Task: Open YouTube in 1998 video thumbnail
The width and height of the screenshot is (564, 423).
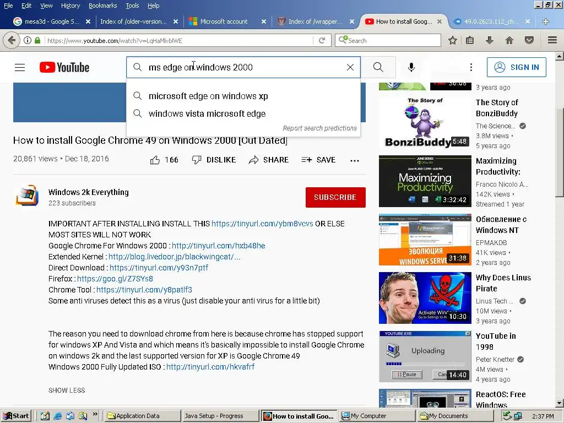Action: pyautogui.click(x=425, y=356)
